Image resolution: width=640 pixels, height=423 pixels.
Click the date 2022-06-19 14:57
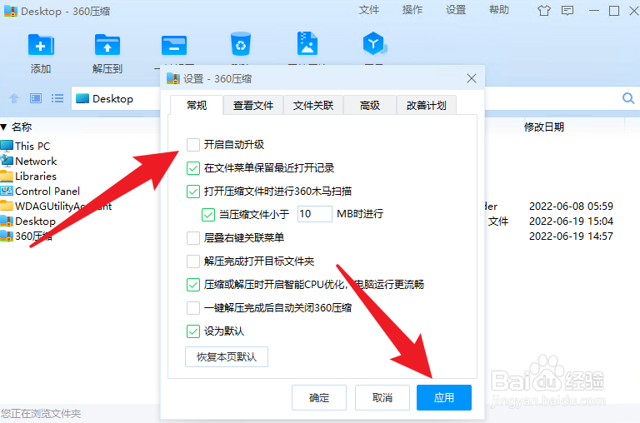[571, 236]
